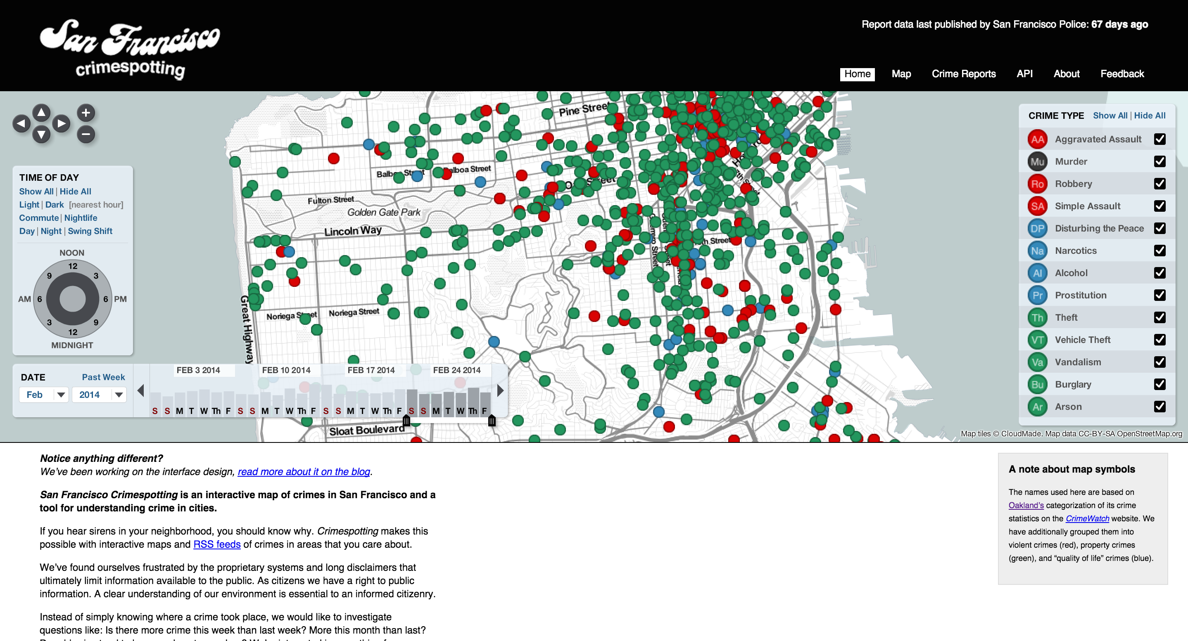This screenshot has height=641, width=1188.
Task: Open the Crime Reports menu item
Action: tap(963, 74)
